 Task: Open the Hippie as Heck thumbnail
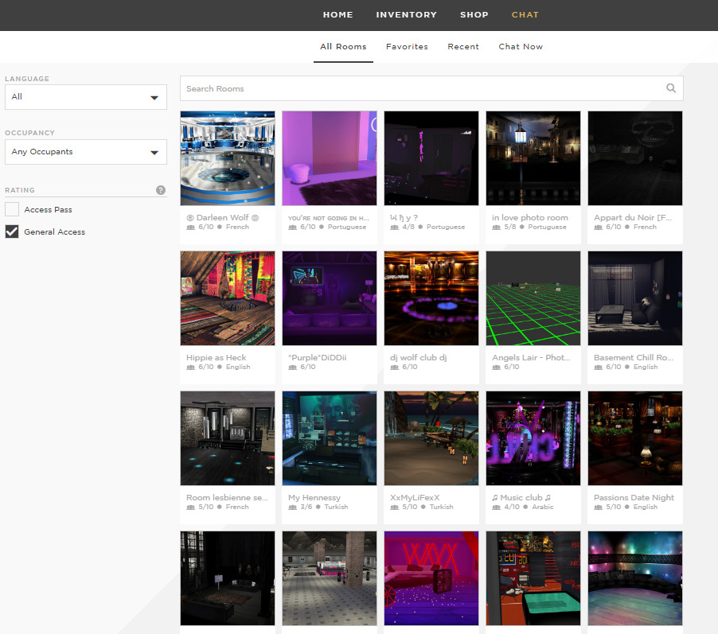pyautogui.click(x=228, y=298)
